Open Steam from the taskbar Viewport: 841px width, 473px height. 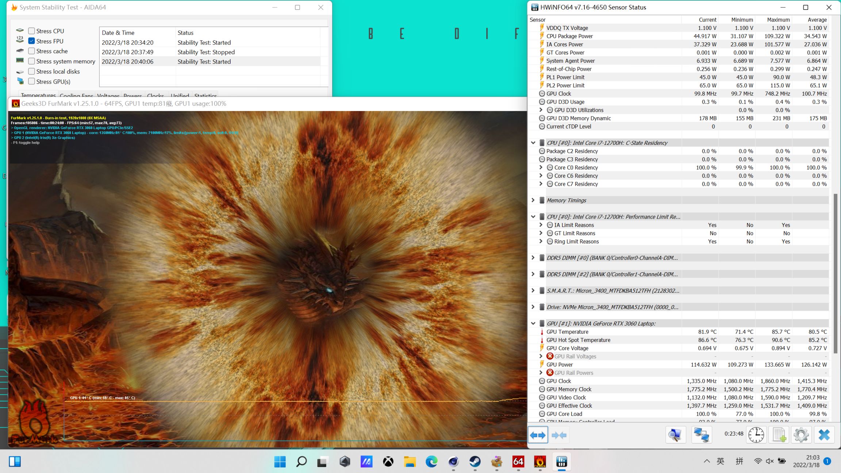coord(475,462)
